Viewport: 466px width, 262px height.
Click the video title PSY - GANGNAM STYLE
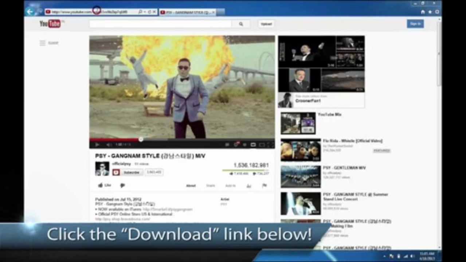(x=150, y=156)
